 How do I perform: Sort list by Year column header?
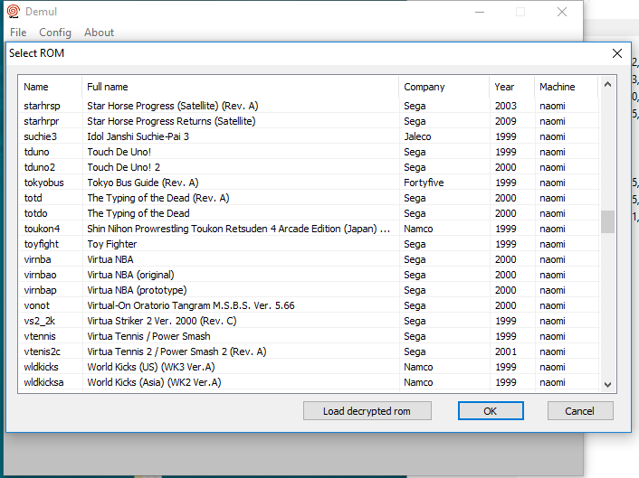tap(512, 87)
